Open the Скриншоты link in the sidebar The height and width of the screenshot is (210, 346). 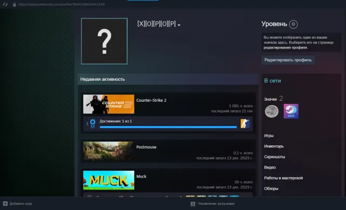(275, 157)
